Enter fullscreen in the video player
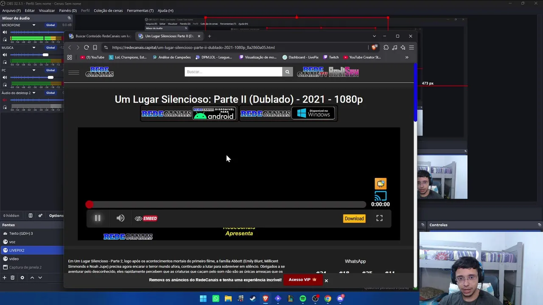 (x=379, y=218)
